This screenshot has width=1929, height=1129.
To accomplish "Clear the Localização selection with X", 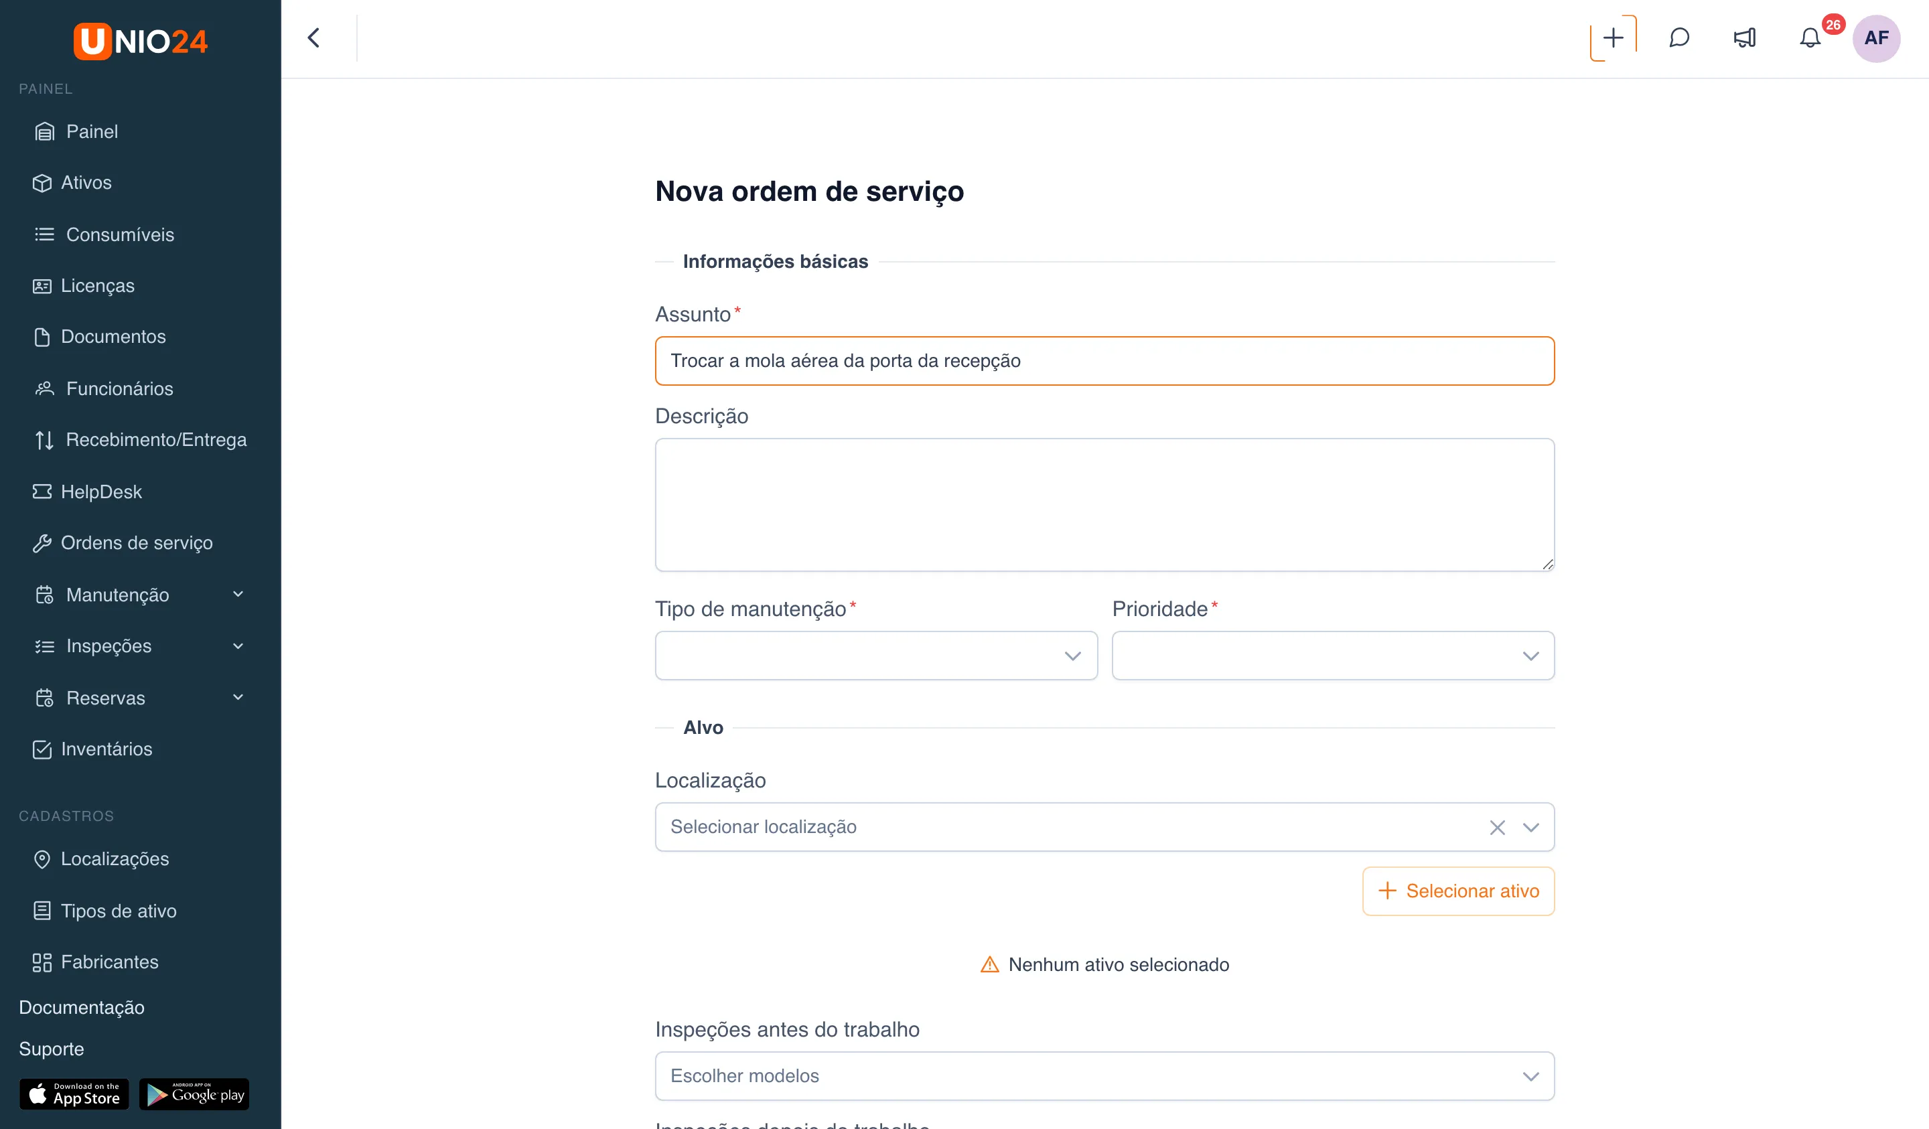I will (x=1497, y=828).
